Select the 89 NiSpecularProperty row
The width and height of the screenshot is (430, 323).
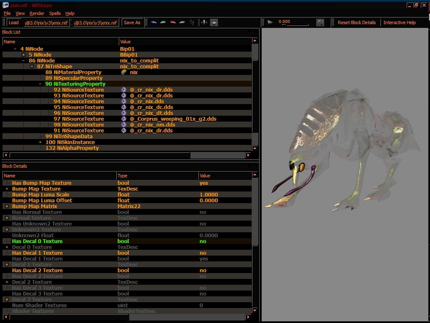tap(127, 78)
